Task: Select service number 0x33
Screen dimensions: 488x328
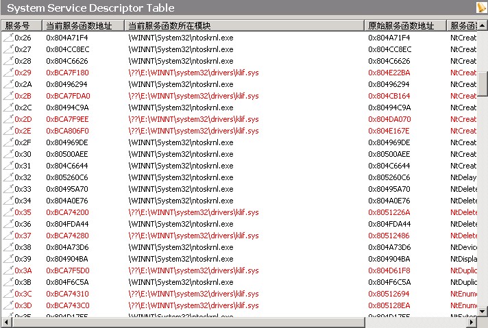Action: tap(23, 189)
